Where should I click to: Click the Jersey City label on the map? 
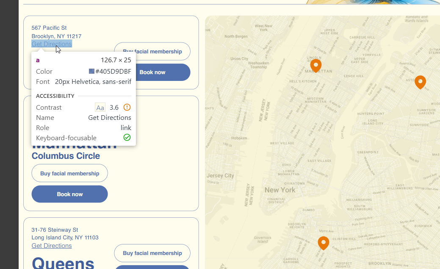220,175
